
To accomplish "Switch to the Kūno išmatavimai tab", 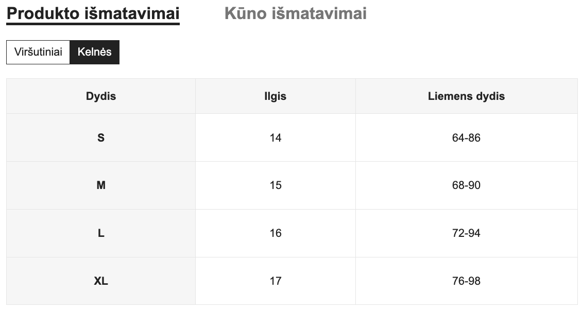I will [x=295, y=13].
